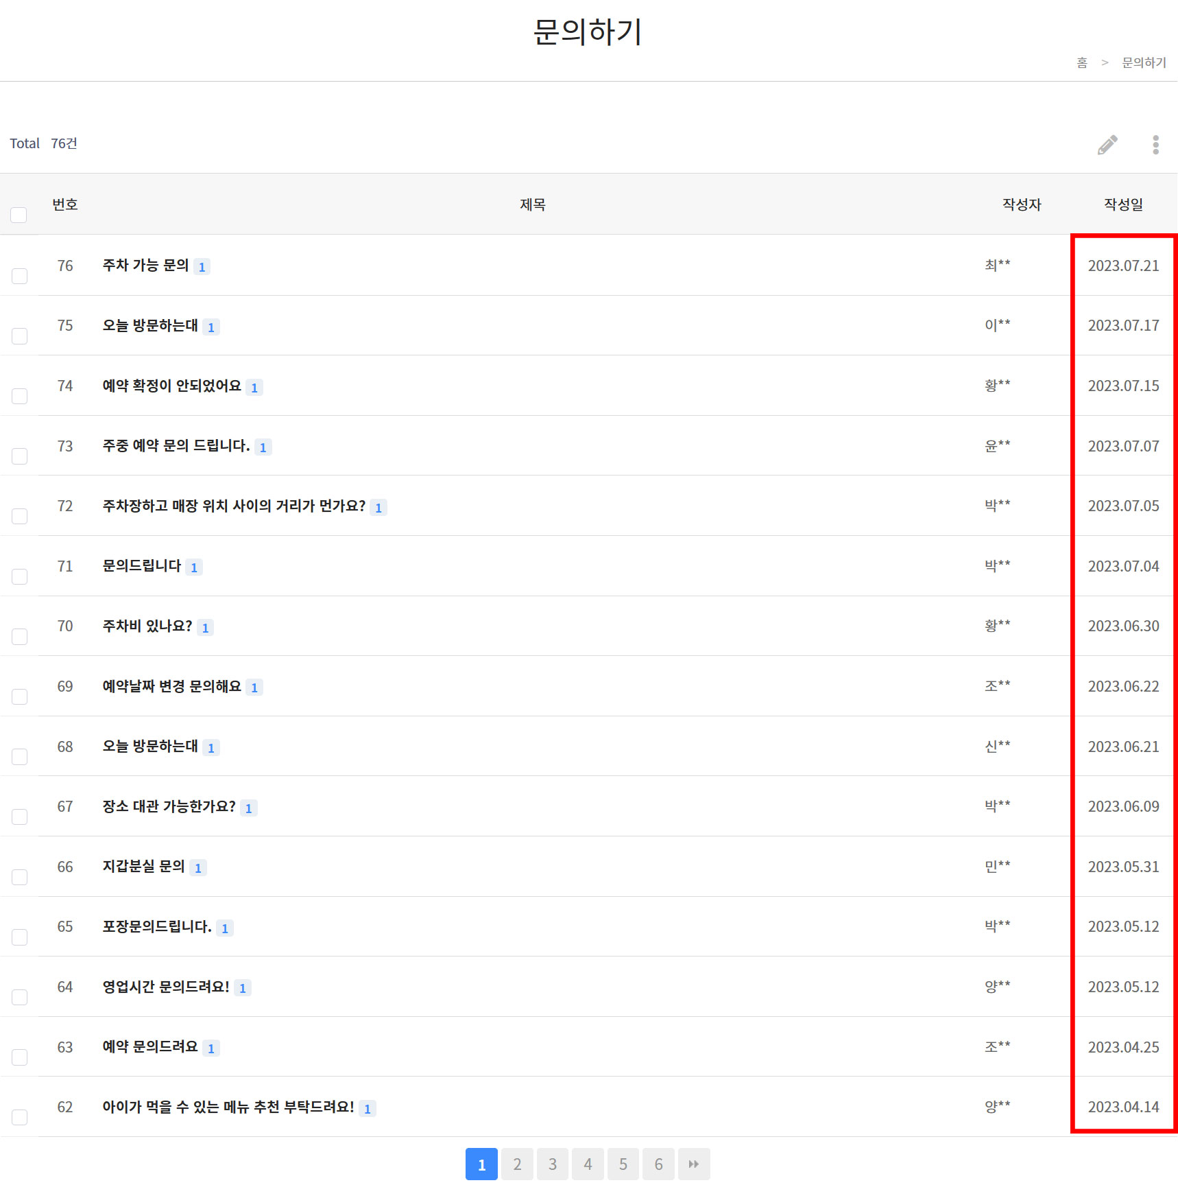This screenshot has width=1178, height=1185.
Task: Click the 홈 breadcrumb link
Action: (1081, 62)
